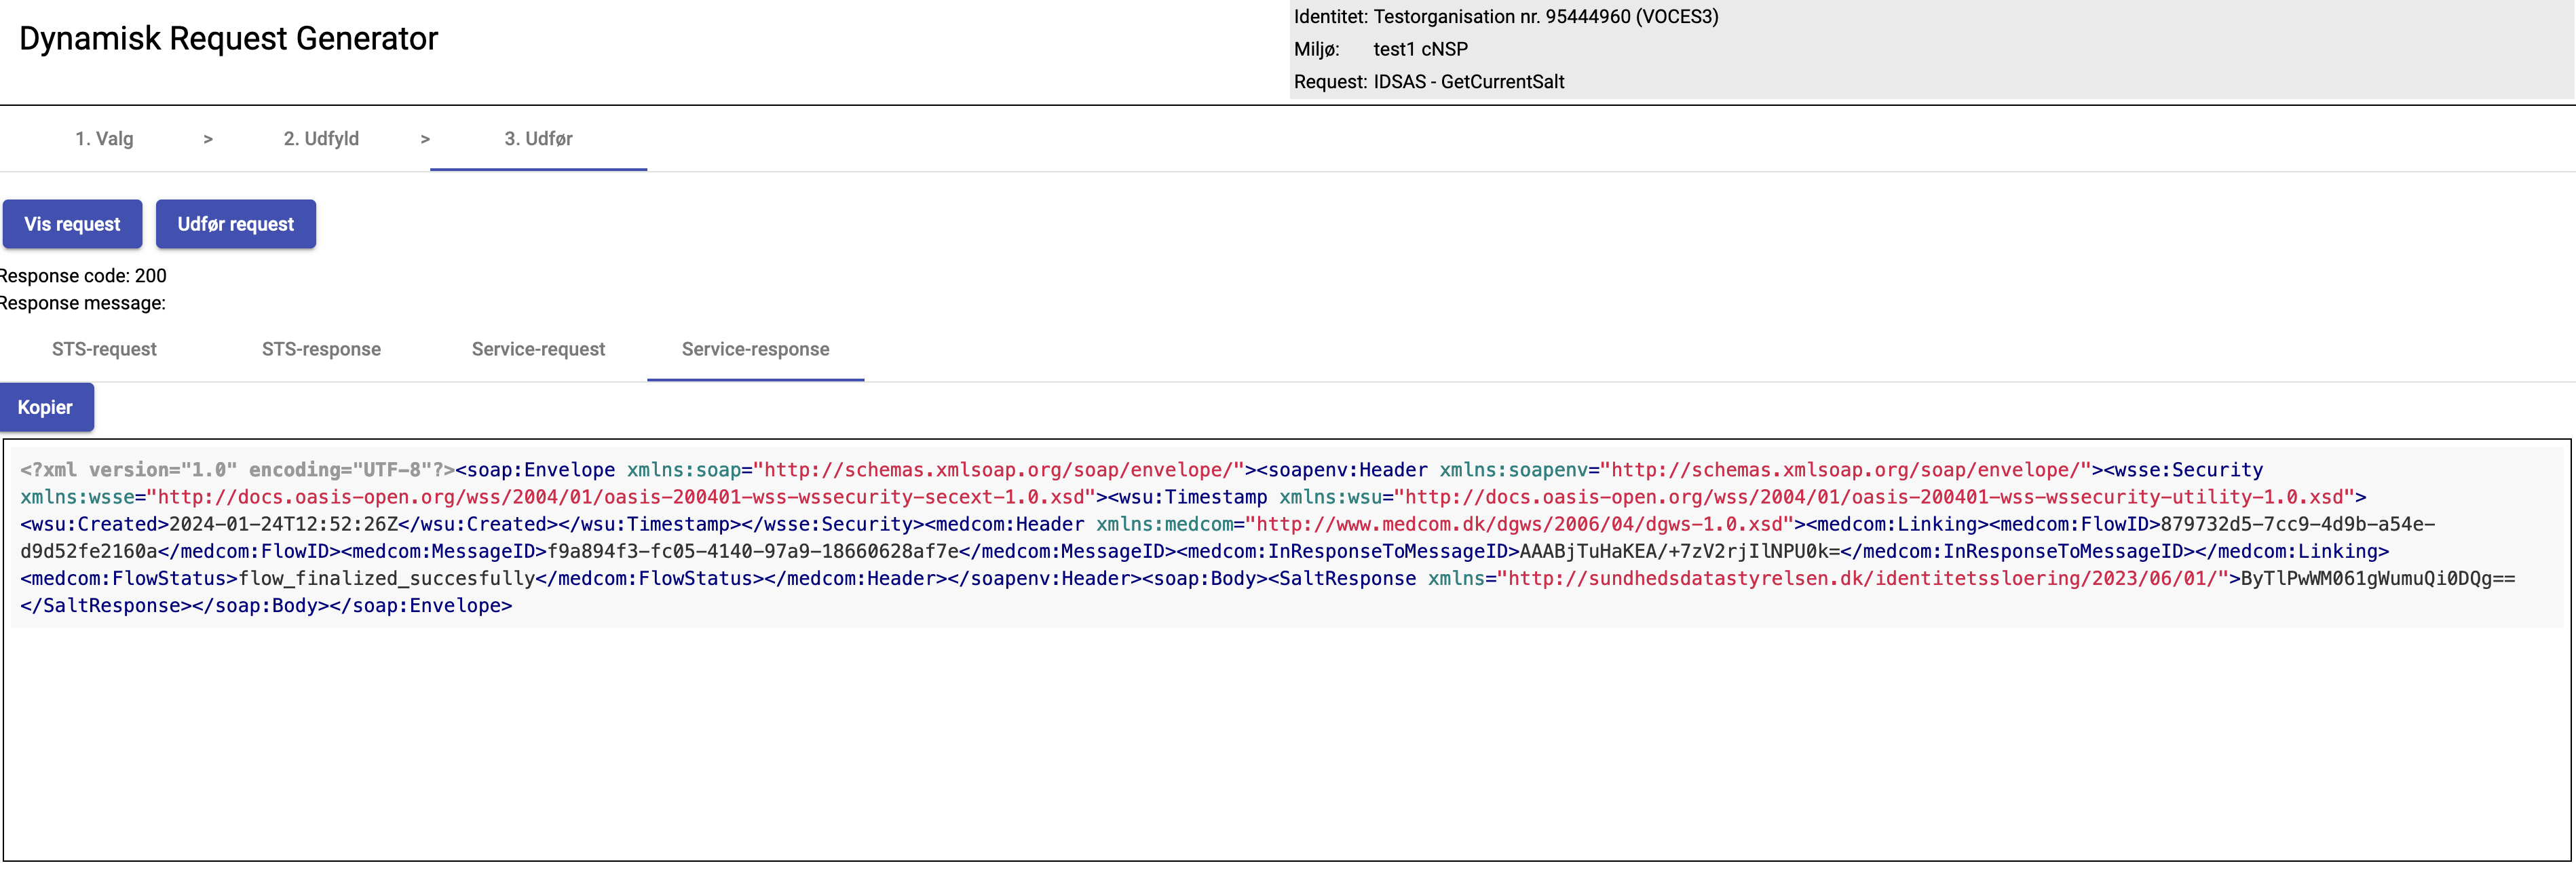Open the STS-response tab
Image resolution: width=2576 pixels, height=874 pixels.
(x=321, y=349)
